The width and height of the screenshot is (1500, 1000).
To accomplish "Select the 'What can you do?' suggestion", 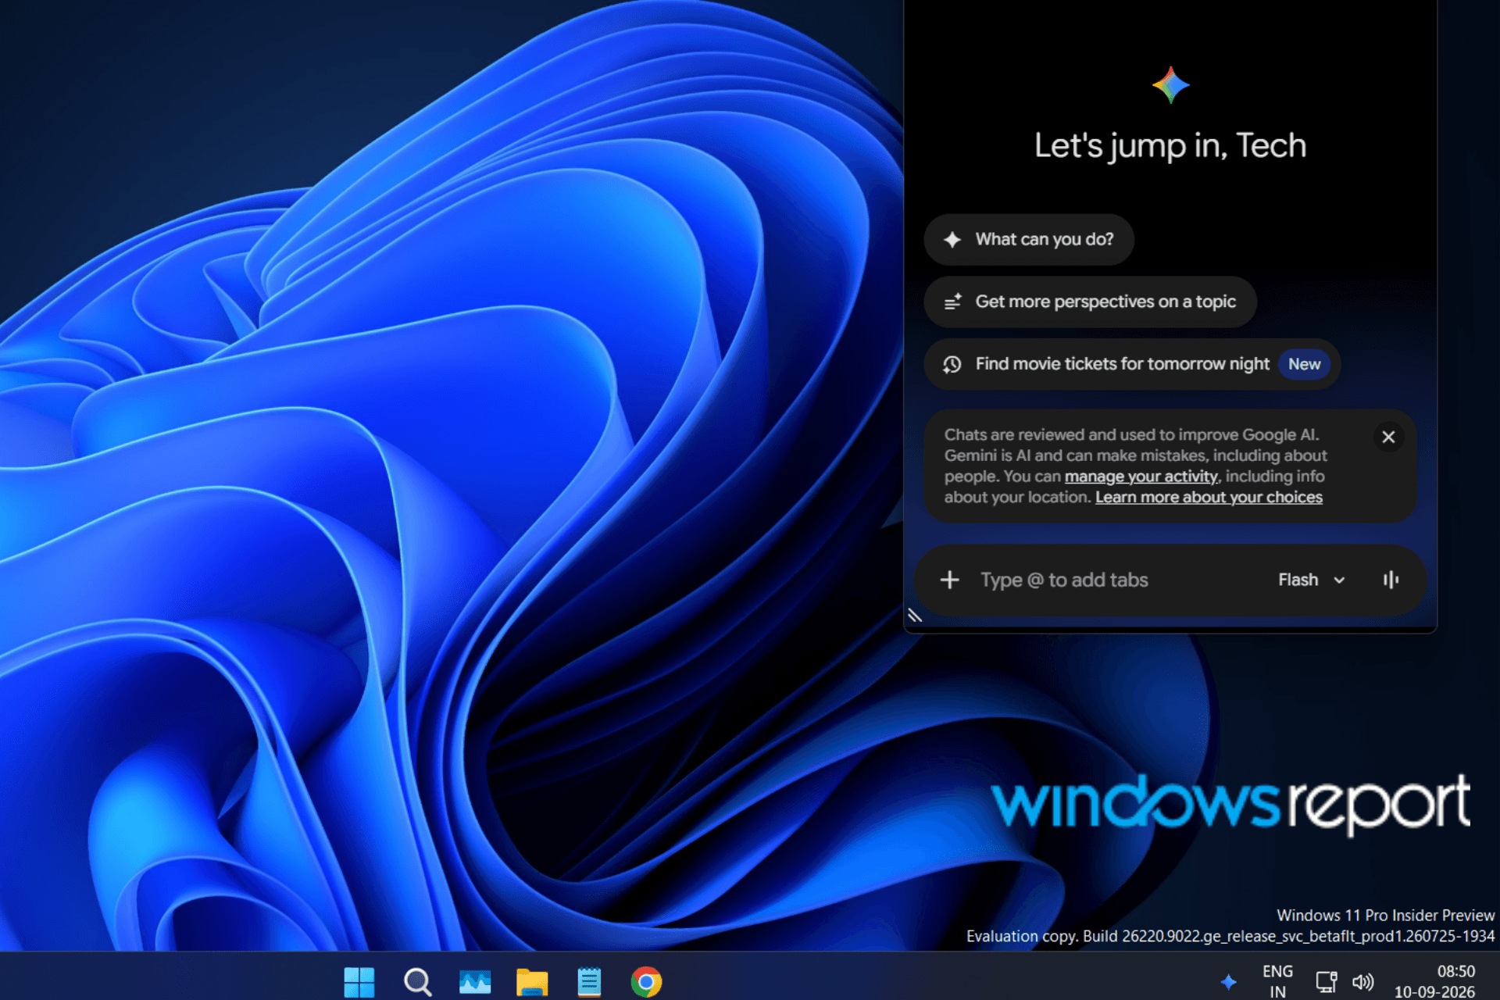I will 1029,239.
